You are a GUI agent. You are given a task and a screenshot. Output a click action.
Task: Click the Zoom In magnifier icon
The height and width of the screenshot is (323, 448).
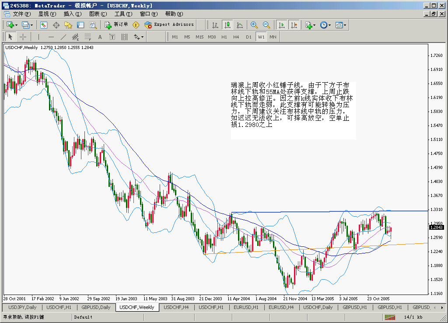point(254,25)
